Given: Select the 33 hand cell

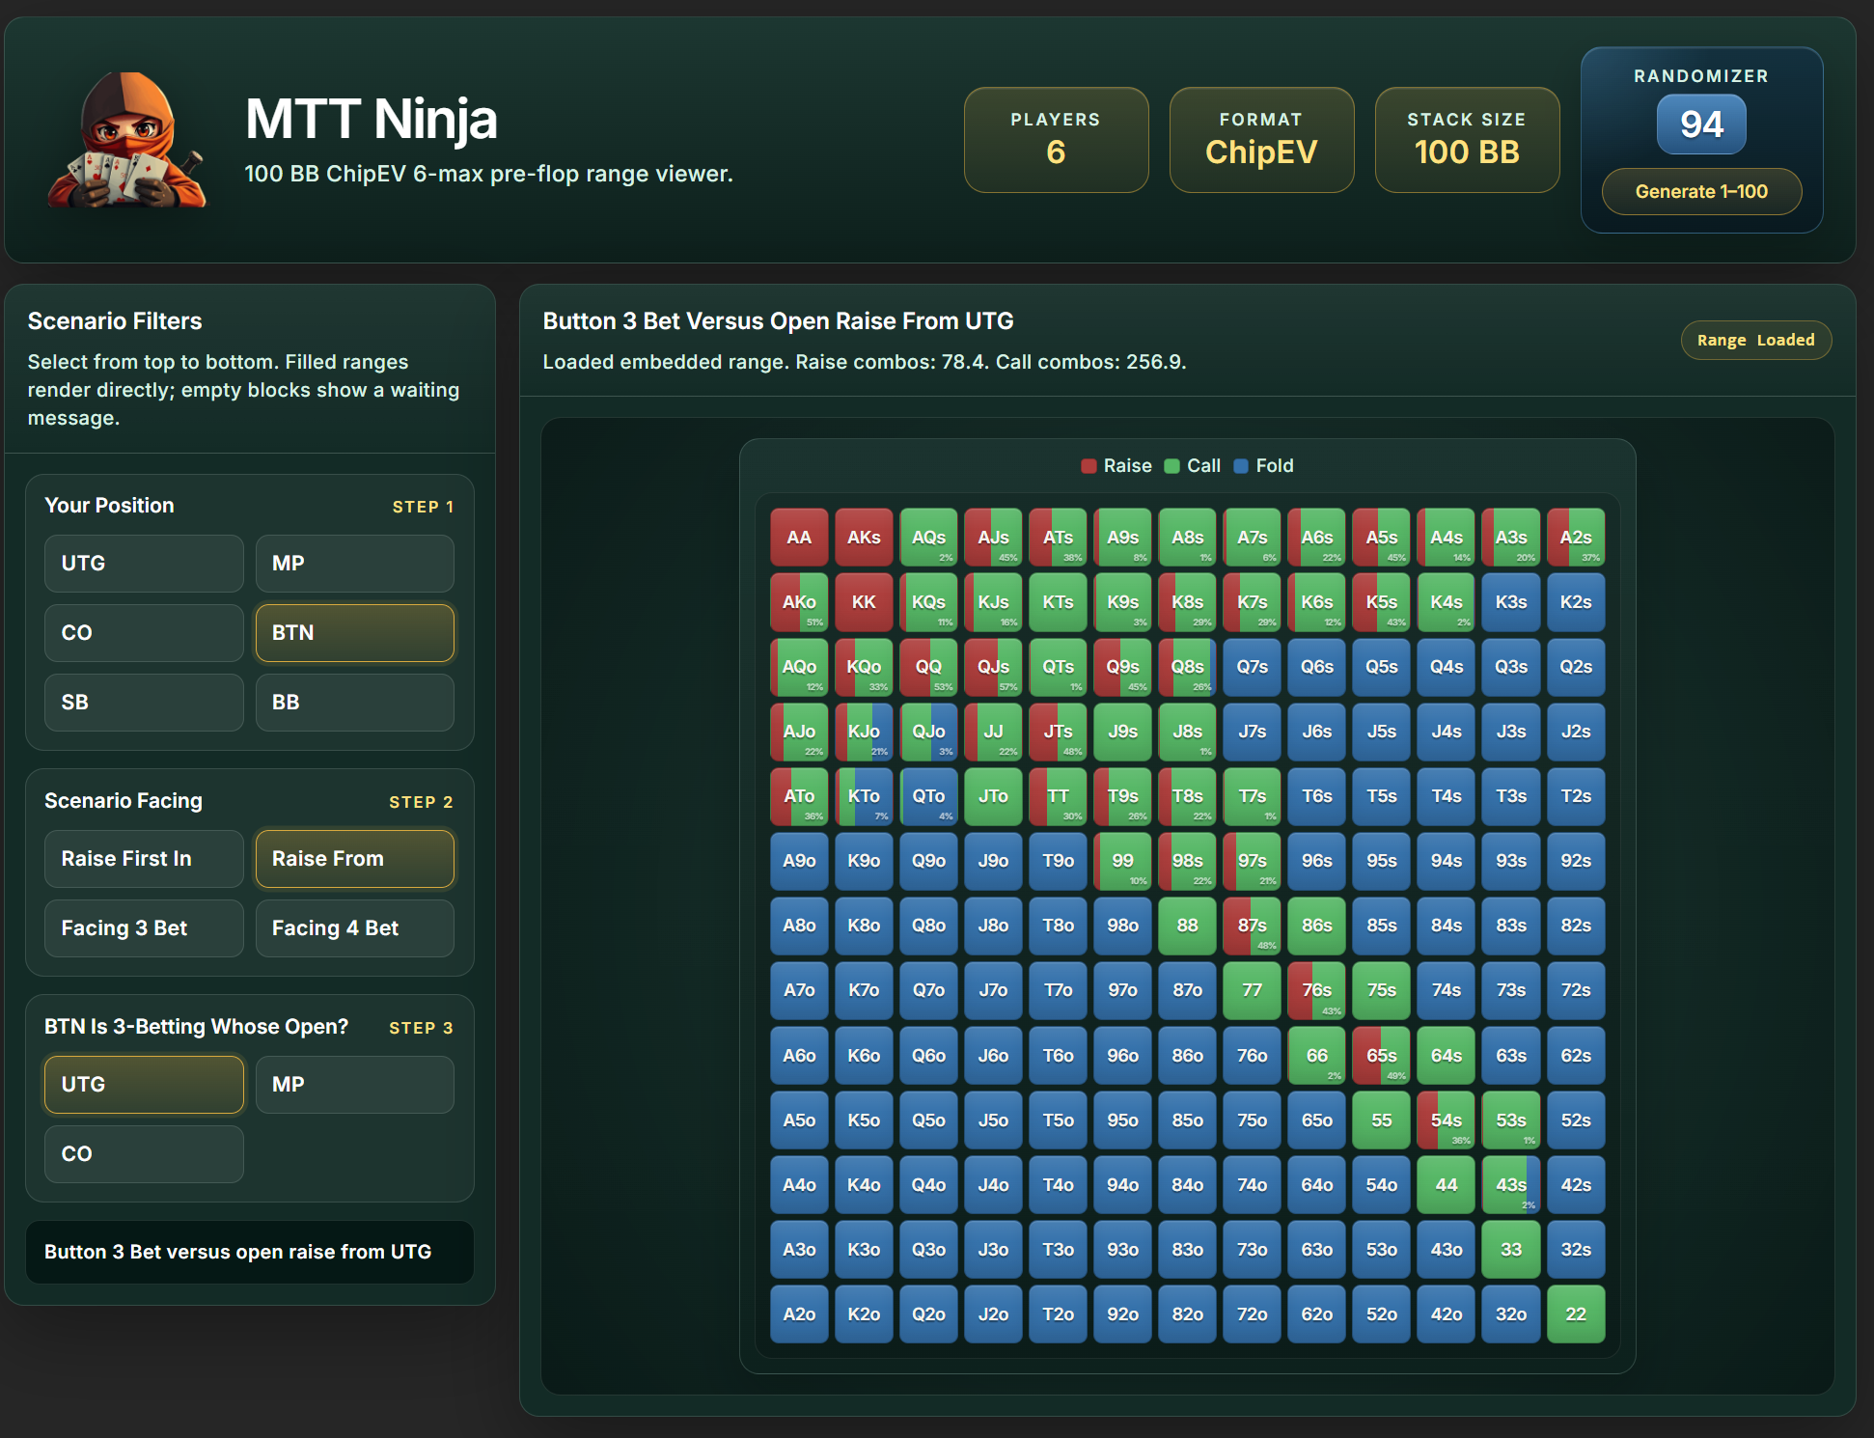Looking at the screenshot, I should pyautogui.click(x=1510, y=1250).
